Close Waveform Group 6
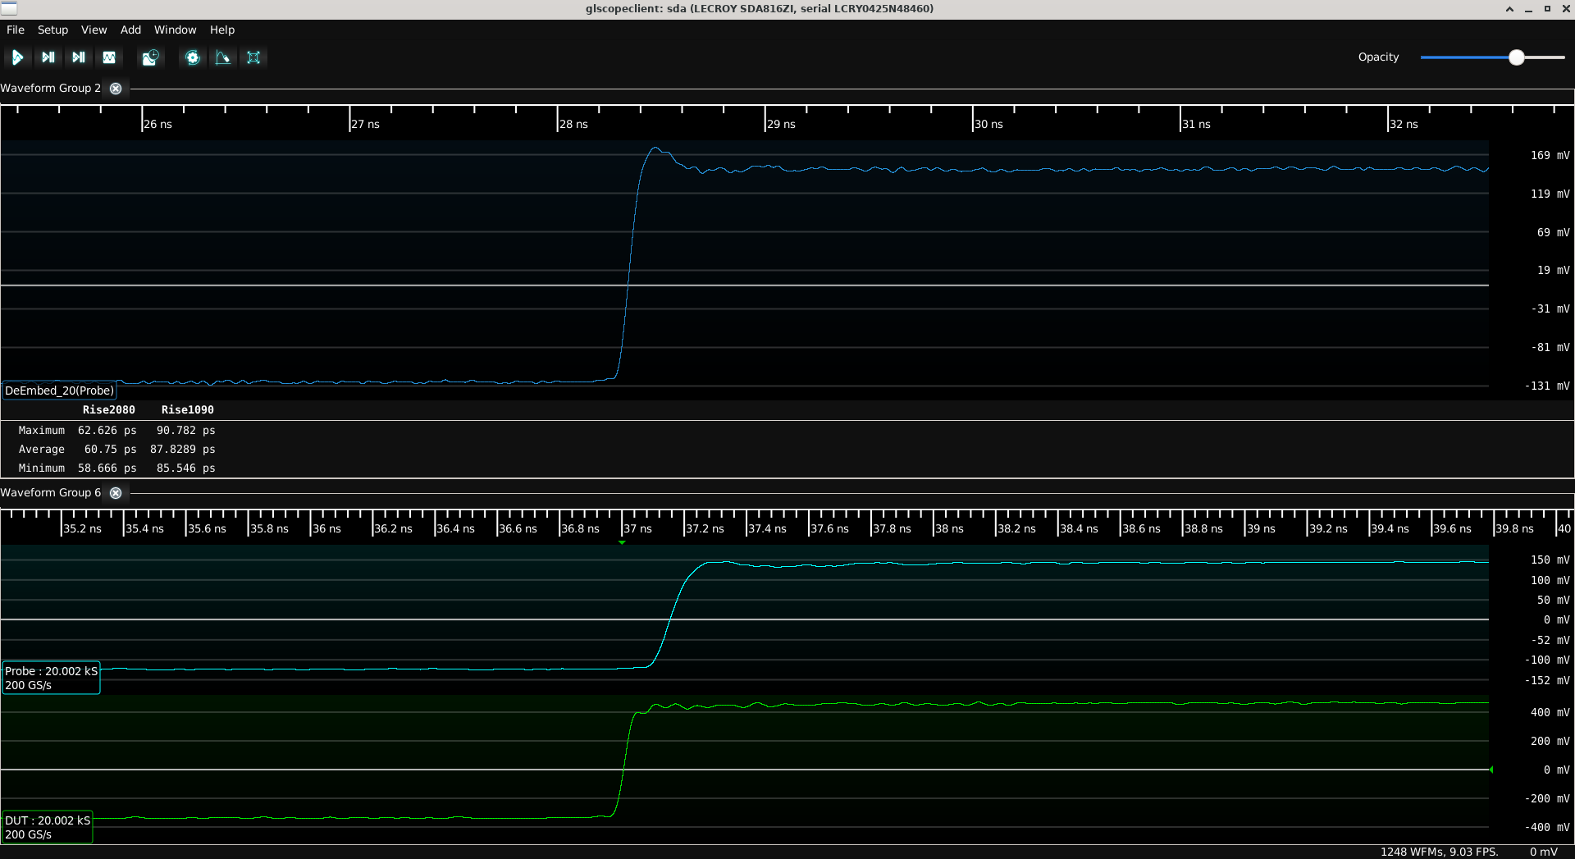 coord(116,493)
